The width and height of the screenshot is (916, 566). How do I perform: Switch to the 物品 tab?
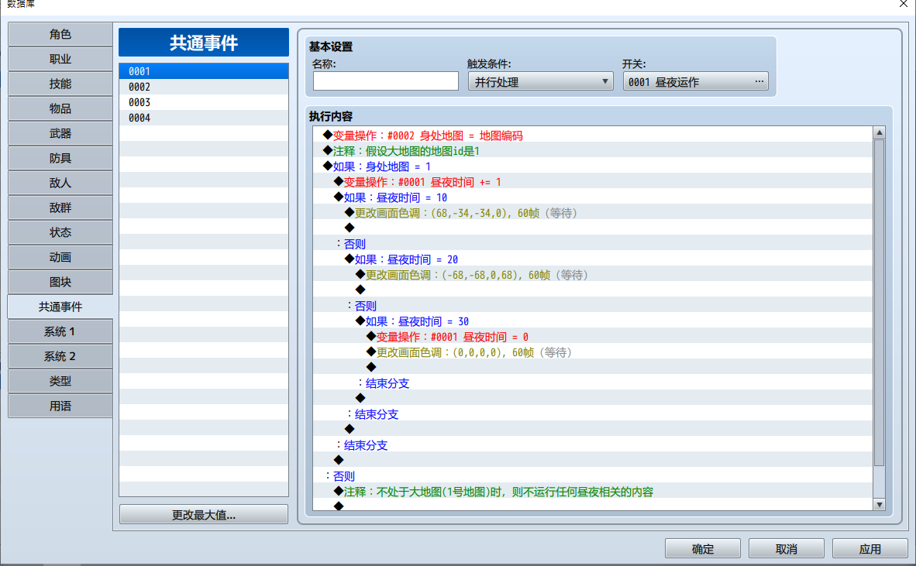click(60, 108)
